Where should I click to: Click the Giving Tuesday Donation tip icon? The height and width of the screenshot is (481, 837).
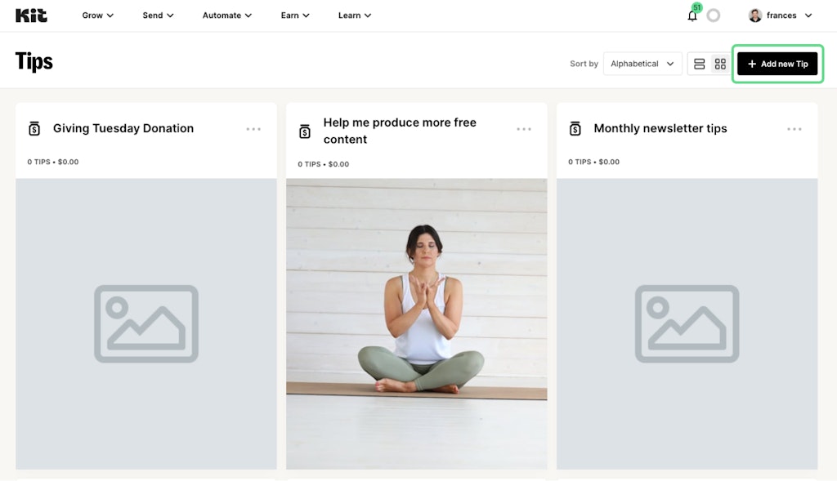[34, 129]
